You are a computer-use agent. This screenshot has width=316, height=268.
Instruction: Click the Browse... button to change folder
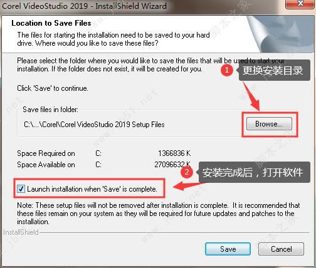point(269,124)
